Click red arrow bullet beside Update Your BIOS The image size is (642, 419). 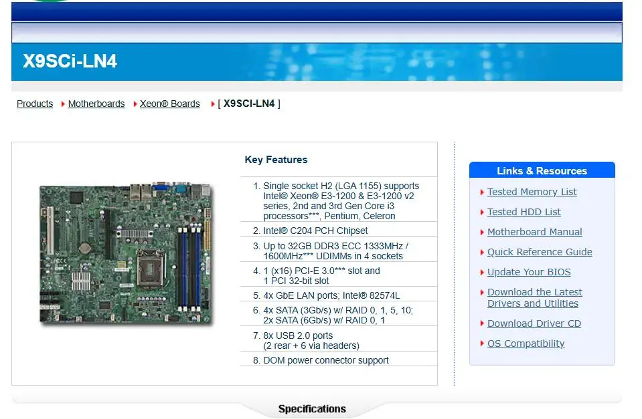[x=482, y=272]
